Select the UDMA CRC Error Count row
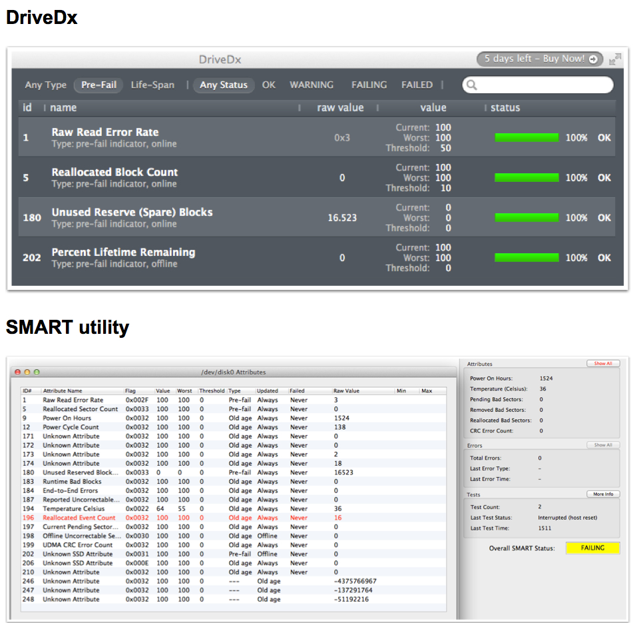 (x=234, y=545)
